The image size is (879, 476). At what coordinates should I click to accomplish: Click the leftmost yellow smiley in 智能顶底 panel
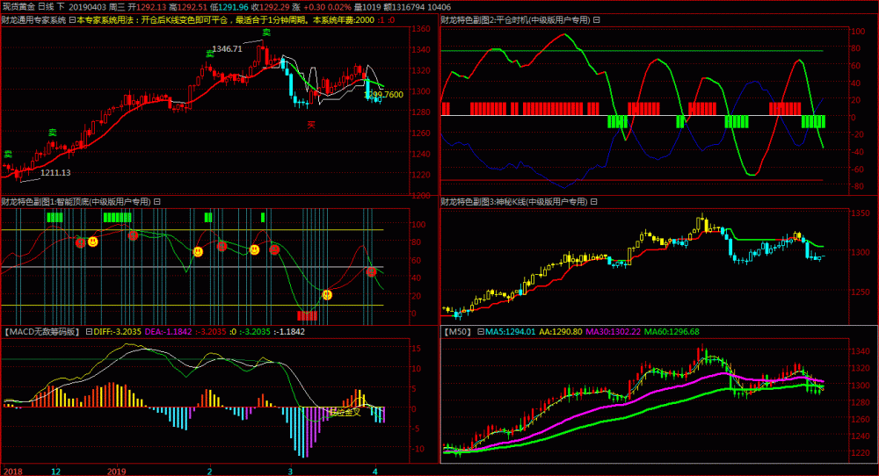[x=93, y=242]
